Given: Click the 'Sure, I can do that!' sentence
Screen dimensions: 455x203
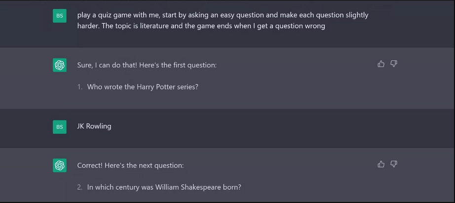Looking at the screenshot, I should click(112, 65).
